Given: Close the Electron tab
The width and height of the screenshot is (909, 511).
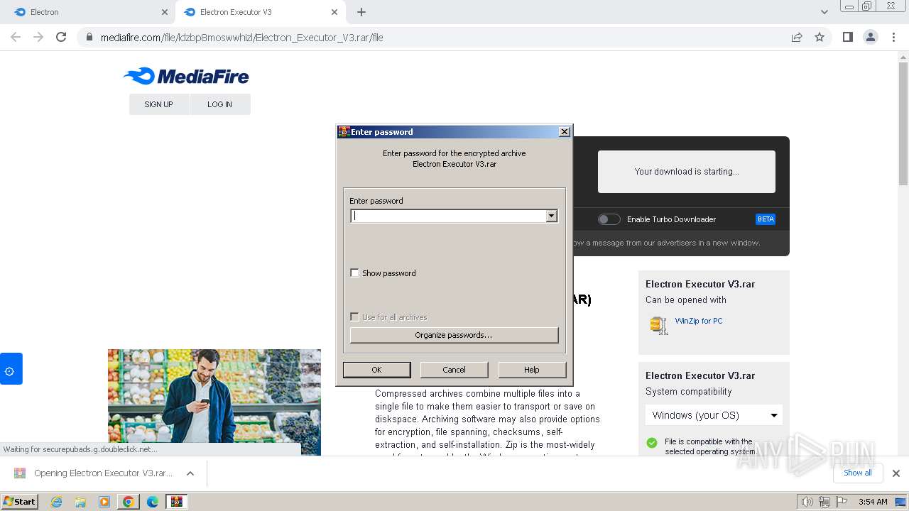Looking at the screenshot, I should [x=165, y=12].
